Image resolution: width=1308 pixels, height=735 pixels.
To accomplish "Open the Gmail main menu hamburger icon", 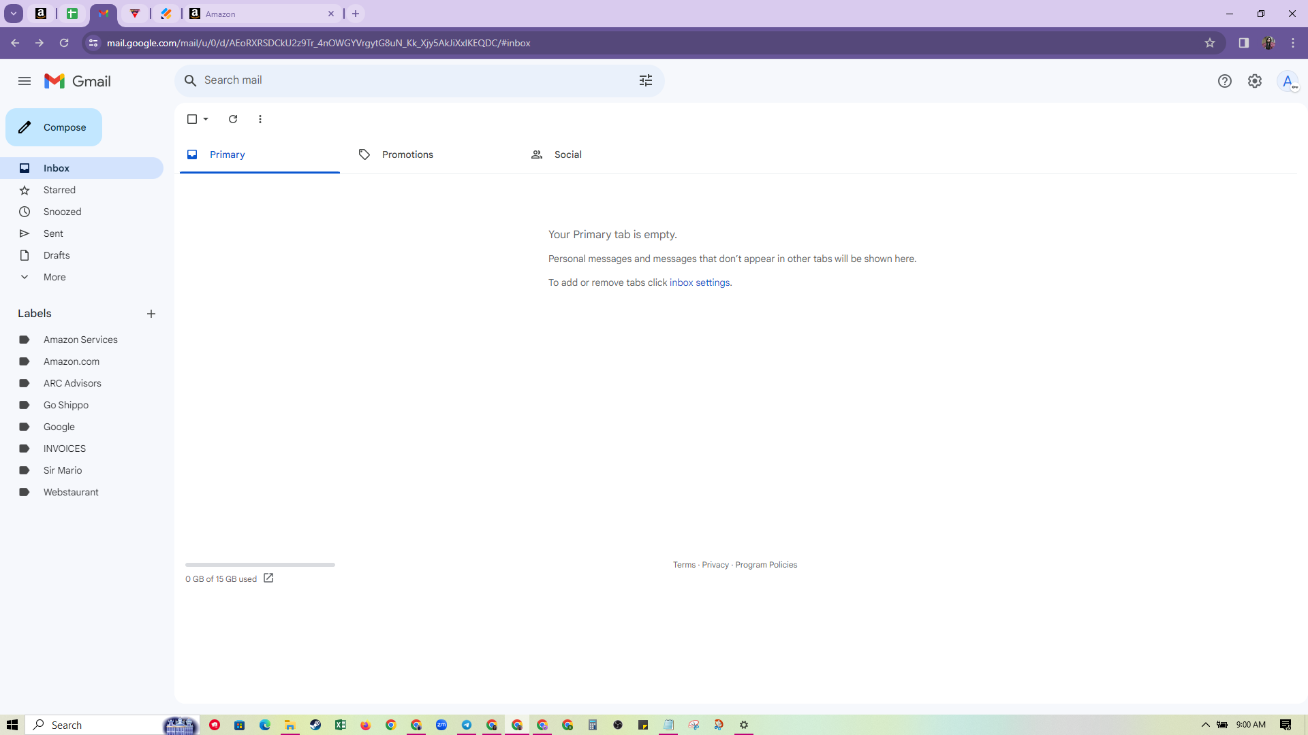I will click(25, 81).
